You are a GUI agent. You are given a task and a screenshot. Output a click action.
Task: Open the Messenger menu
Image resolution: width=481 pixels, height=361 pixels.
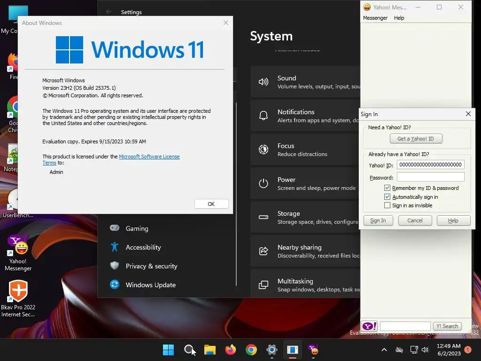(375, 18)
